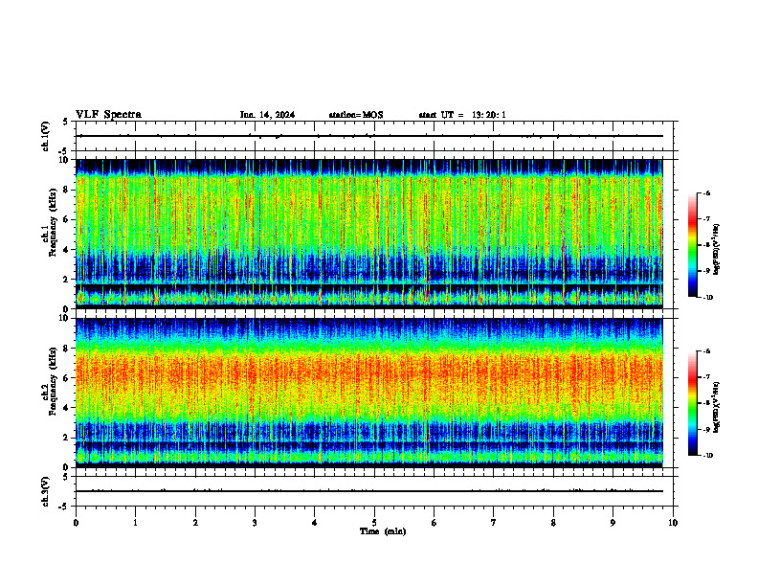This screenshot has width=758, height=586.
Task: Click the ch.1 colorbar "log(PSD)" title
Action: pyautogui.click(x=717, y=250)
